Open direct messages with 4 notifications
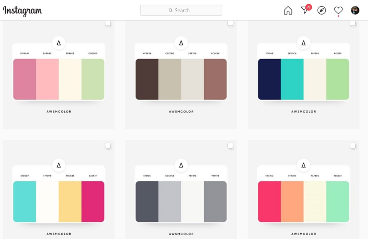The height and width of the screenshot is (239, 368). 305,10
